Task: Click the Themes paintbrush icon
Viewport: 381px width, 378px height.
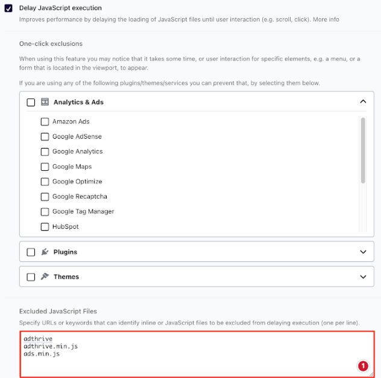Action: coord(45,277)
